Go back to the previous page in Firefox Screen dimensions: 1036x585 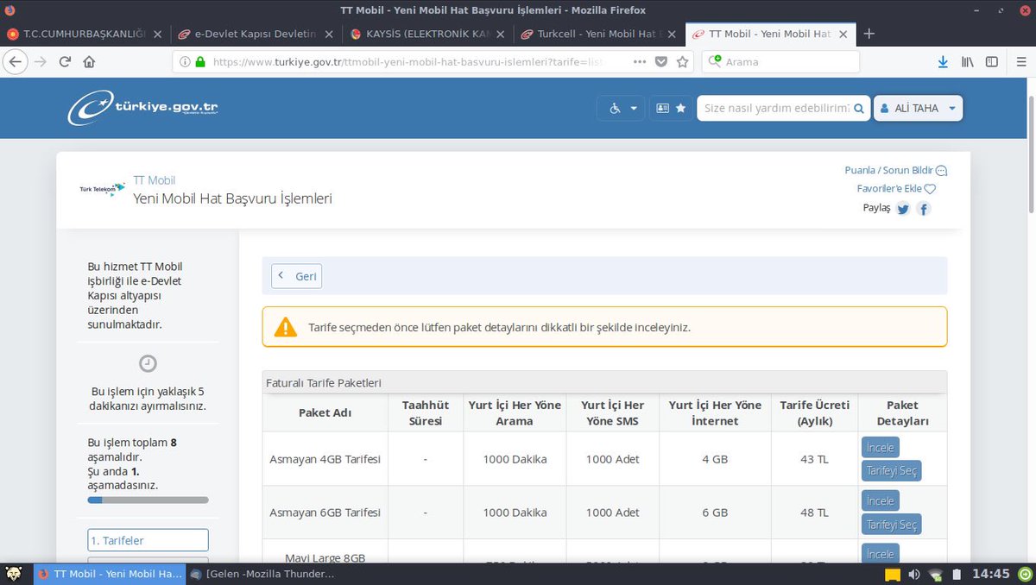pos(15,62)
